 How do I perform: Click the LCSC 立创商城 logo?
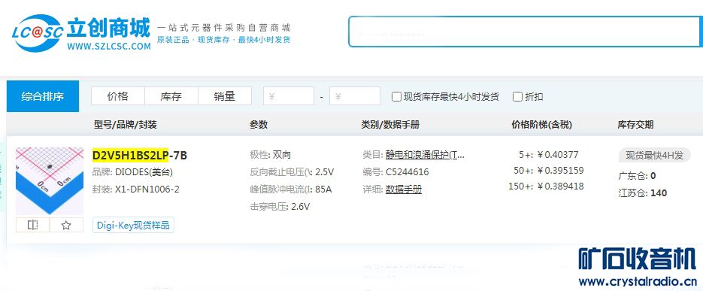tap(82, 33)
